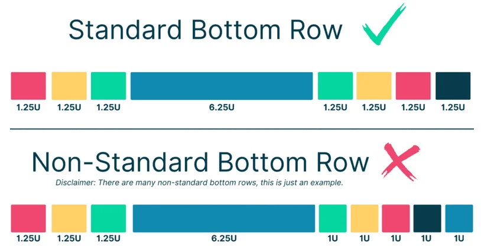481x250 pixels.
Task: Click the green 1U key in the non-standard row
Action: (x=333, y=218)
